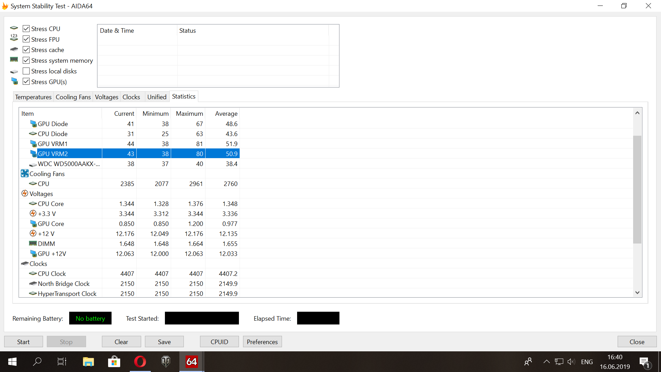Toggle Stress GPU(s) checkbox

[x=26, y=82]
